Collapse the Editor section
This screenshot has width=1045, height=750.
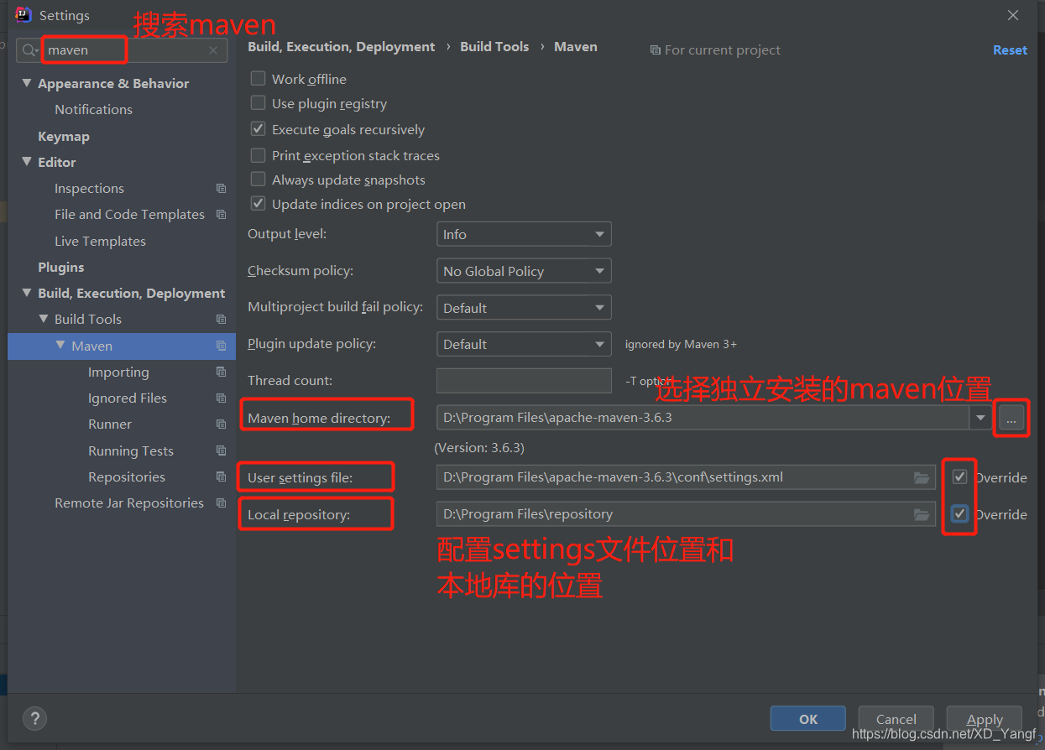coord(27,162)
